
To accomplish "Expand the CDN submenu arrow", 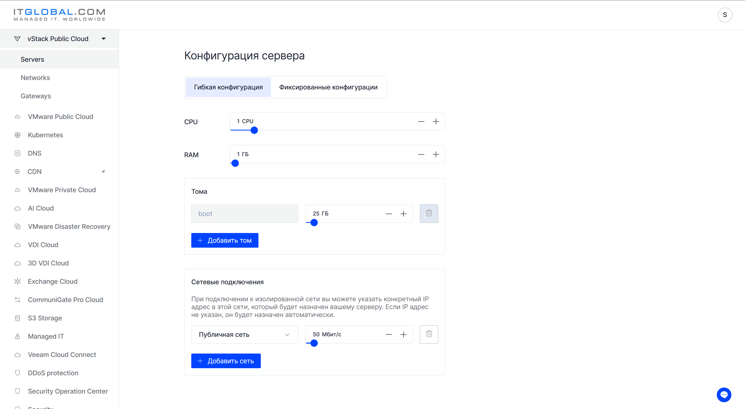I will coord(103,171).
